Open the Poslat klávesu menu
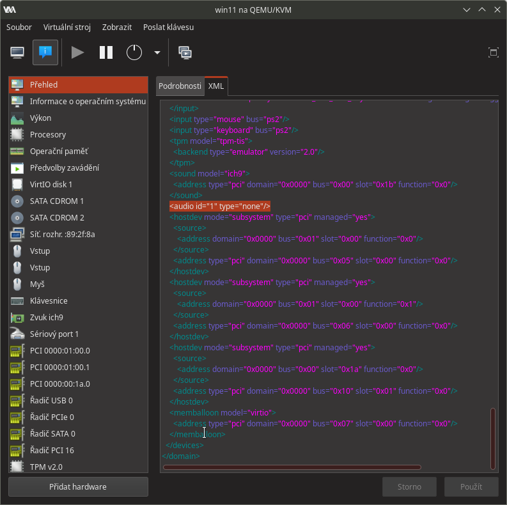The height and width of the screenshot is (505, 507). [x=168, y=27]
